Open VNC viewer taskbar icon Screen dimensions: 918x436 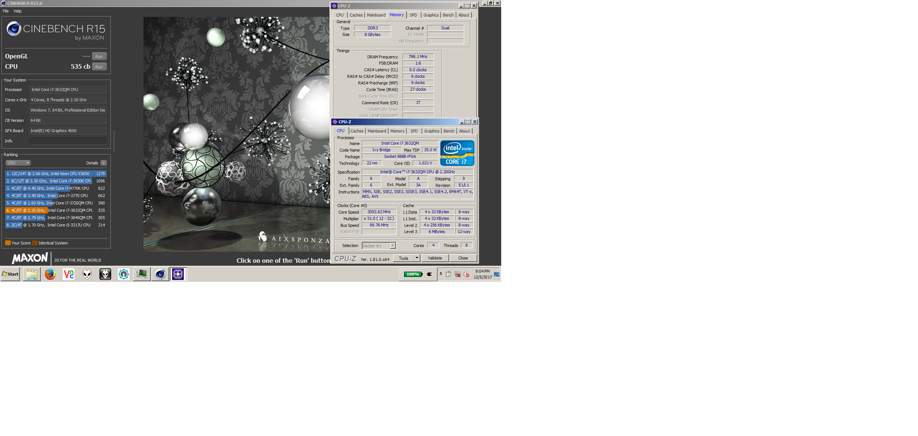click(x=69, y=274)
